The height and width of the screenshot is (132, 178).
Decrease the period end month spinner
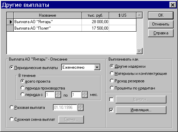(85, 96)
